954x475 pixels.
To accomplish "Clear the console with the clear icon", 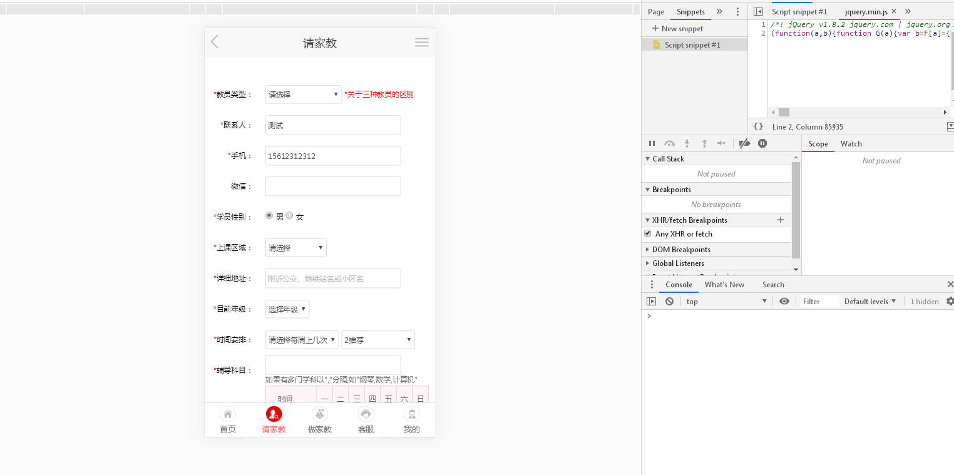I will [x=669, y=301].
